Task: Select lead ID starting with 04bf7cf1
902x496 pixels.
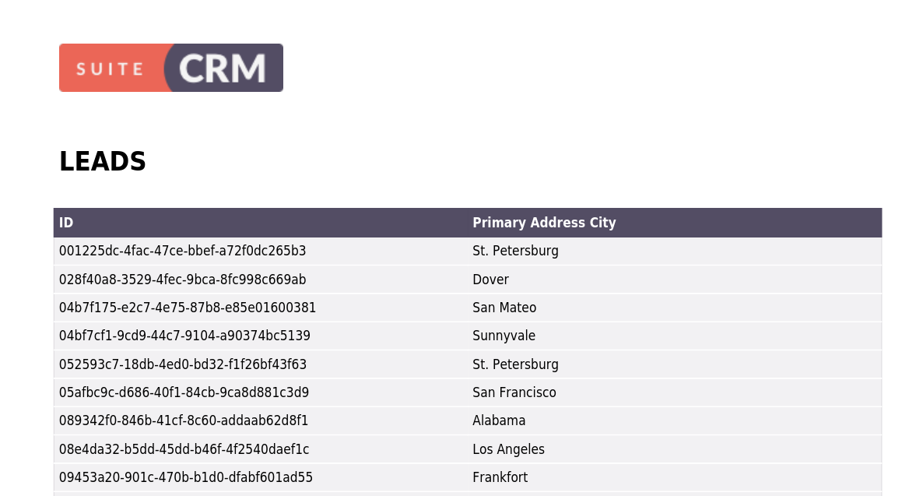Action: [x=184, y=336]
